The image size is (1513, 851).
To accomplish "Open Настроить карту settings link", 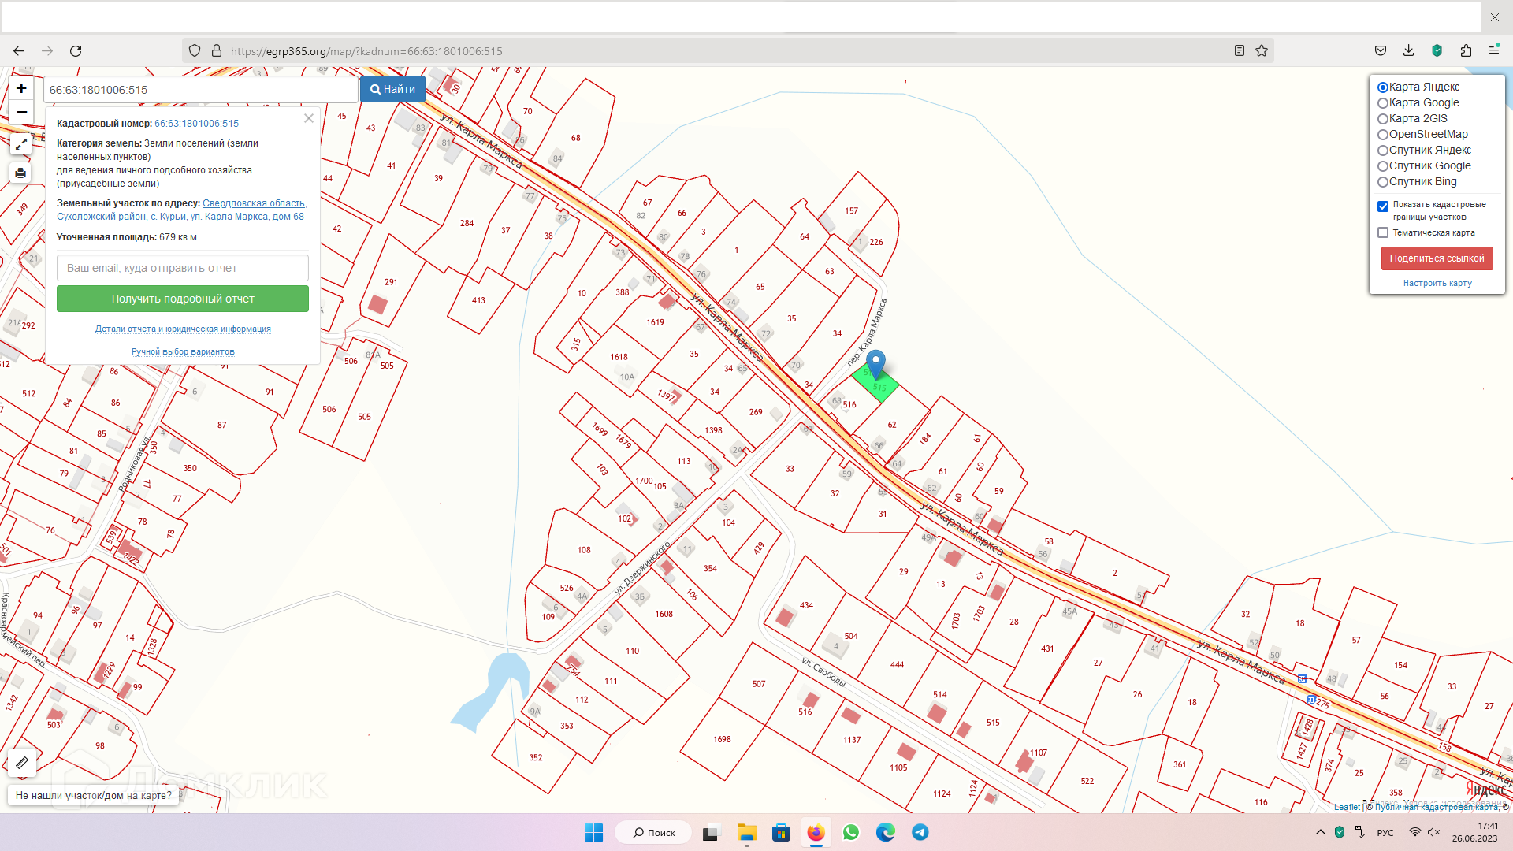I will point(1437,283).
